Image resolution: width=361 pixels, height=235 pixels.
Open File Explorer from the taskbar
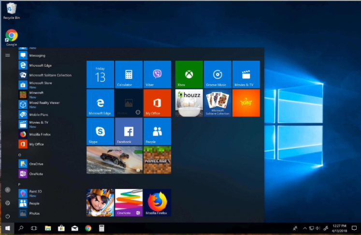48,228
